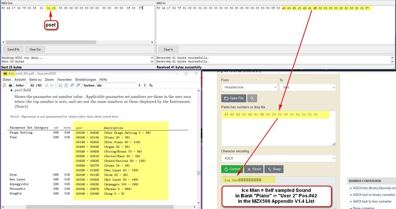The image size is (396, 209).
Task: Click the Send (F4) button
Action: [x=13, y=49]
